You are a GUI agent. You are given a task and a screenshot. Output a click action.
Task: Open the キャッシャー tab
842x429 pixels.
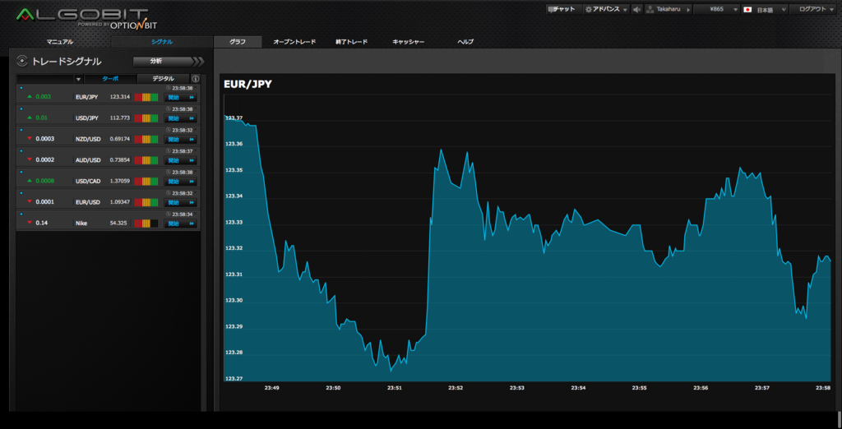(408, 42)
